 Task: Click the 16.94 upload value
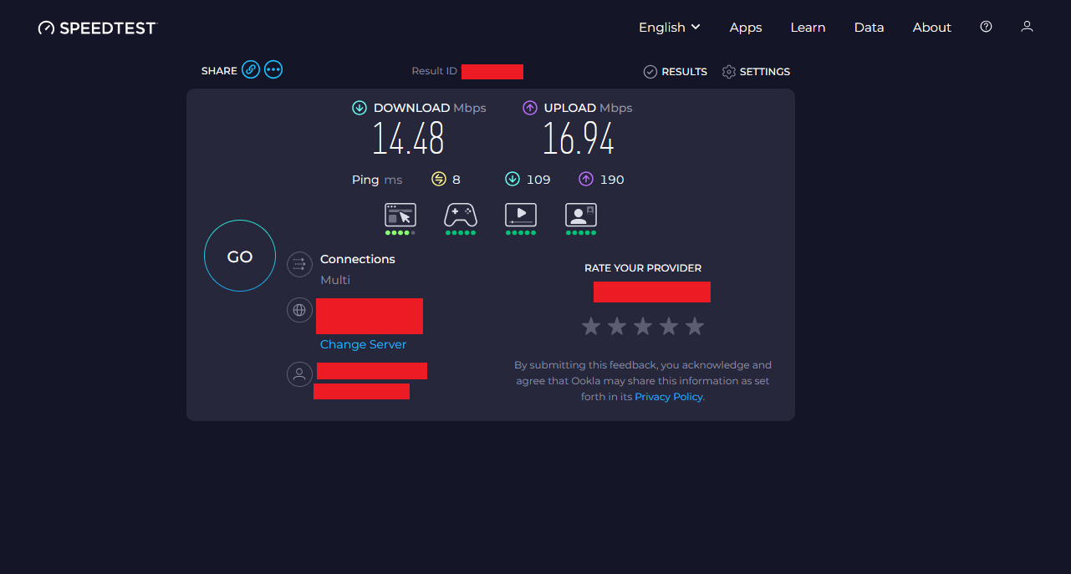coord(579,139)
